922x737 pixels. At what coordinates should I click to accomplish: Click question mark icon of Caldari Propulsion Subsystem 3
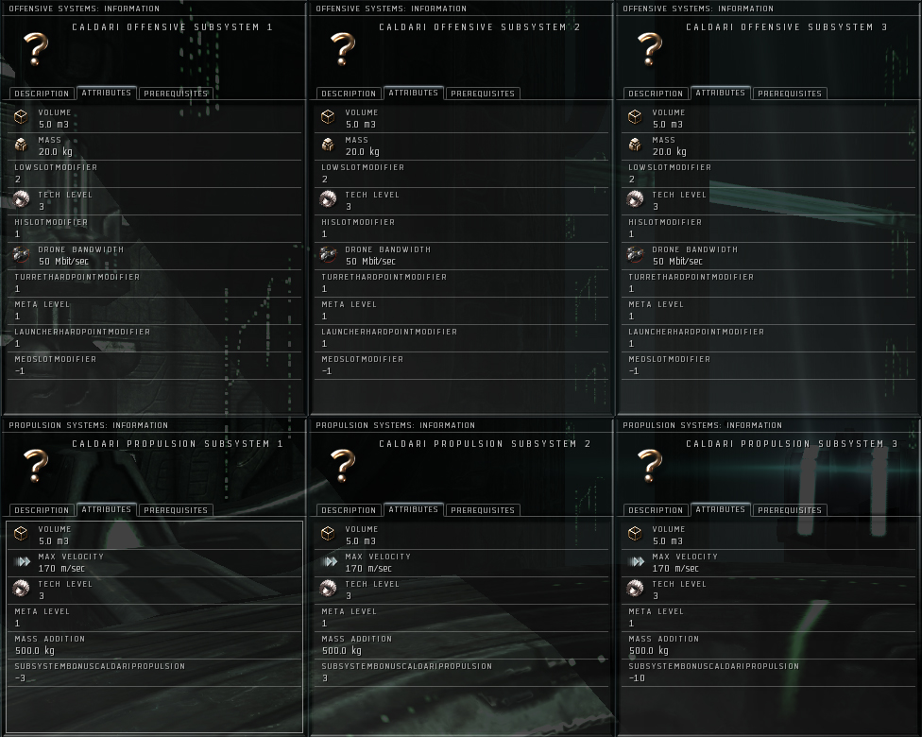[650, 465]
